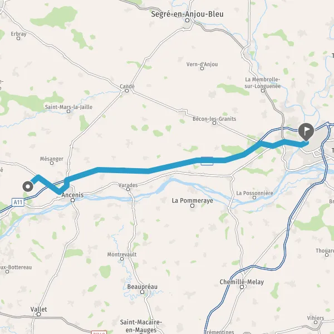Click the white toll box on route
The width and height of the screenshot is (334, 334).
click(x=207, y=161)
